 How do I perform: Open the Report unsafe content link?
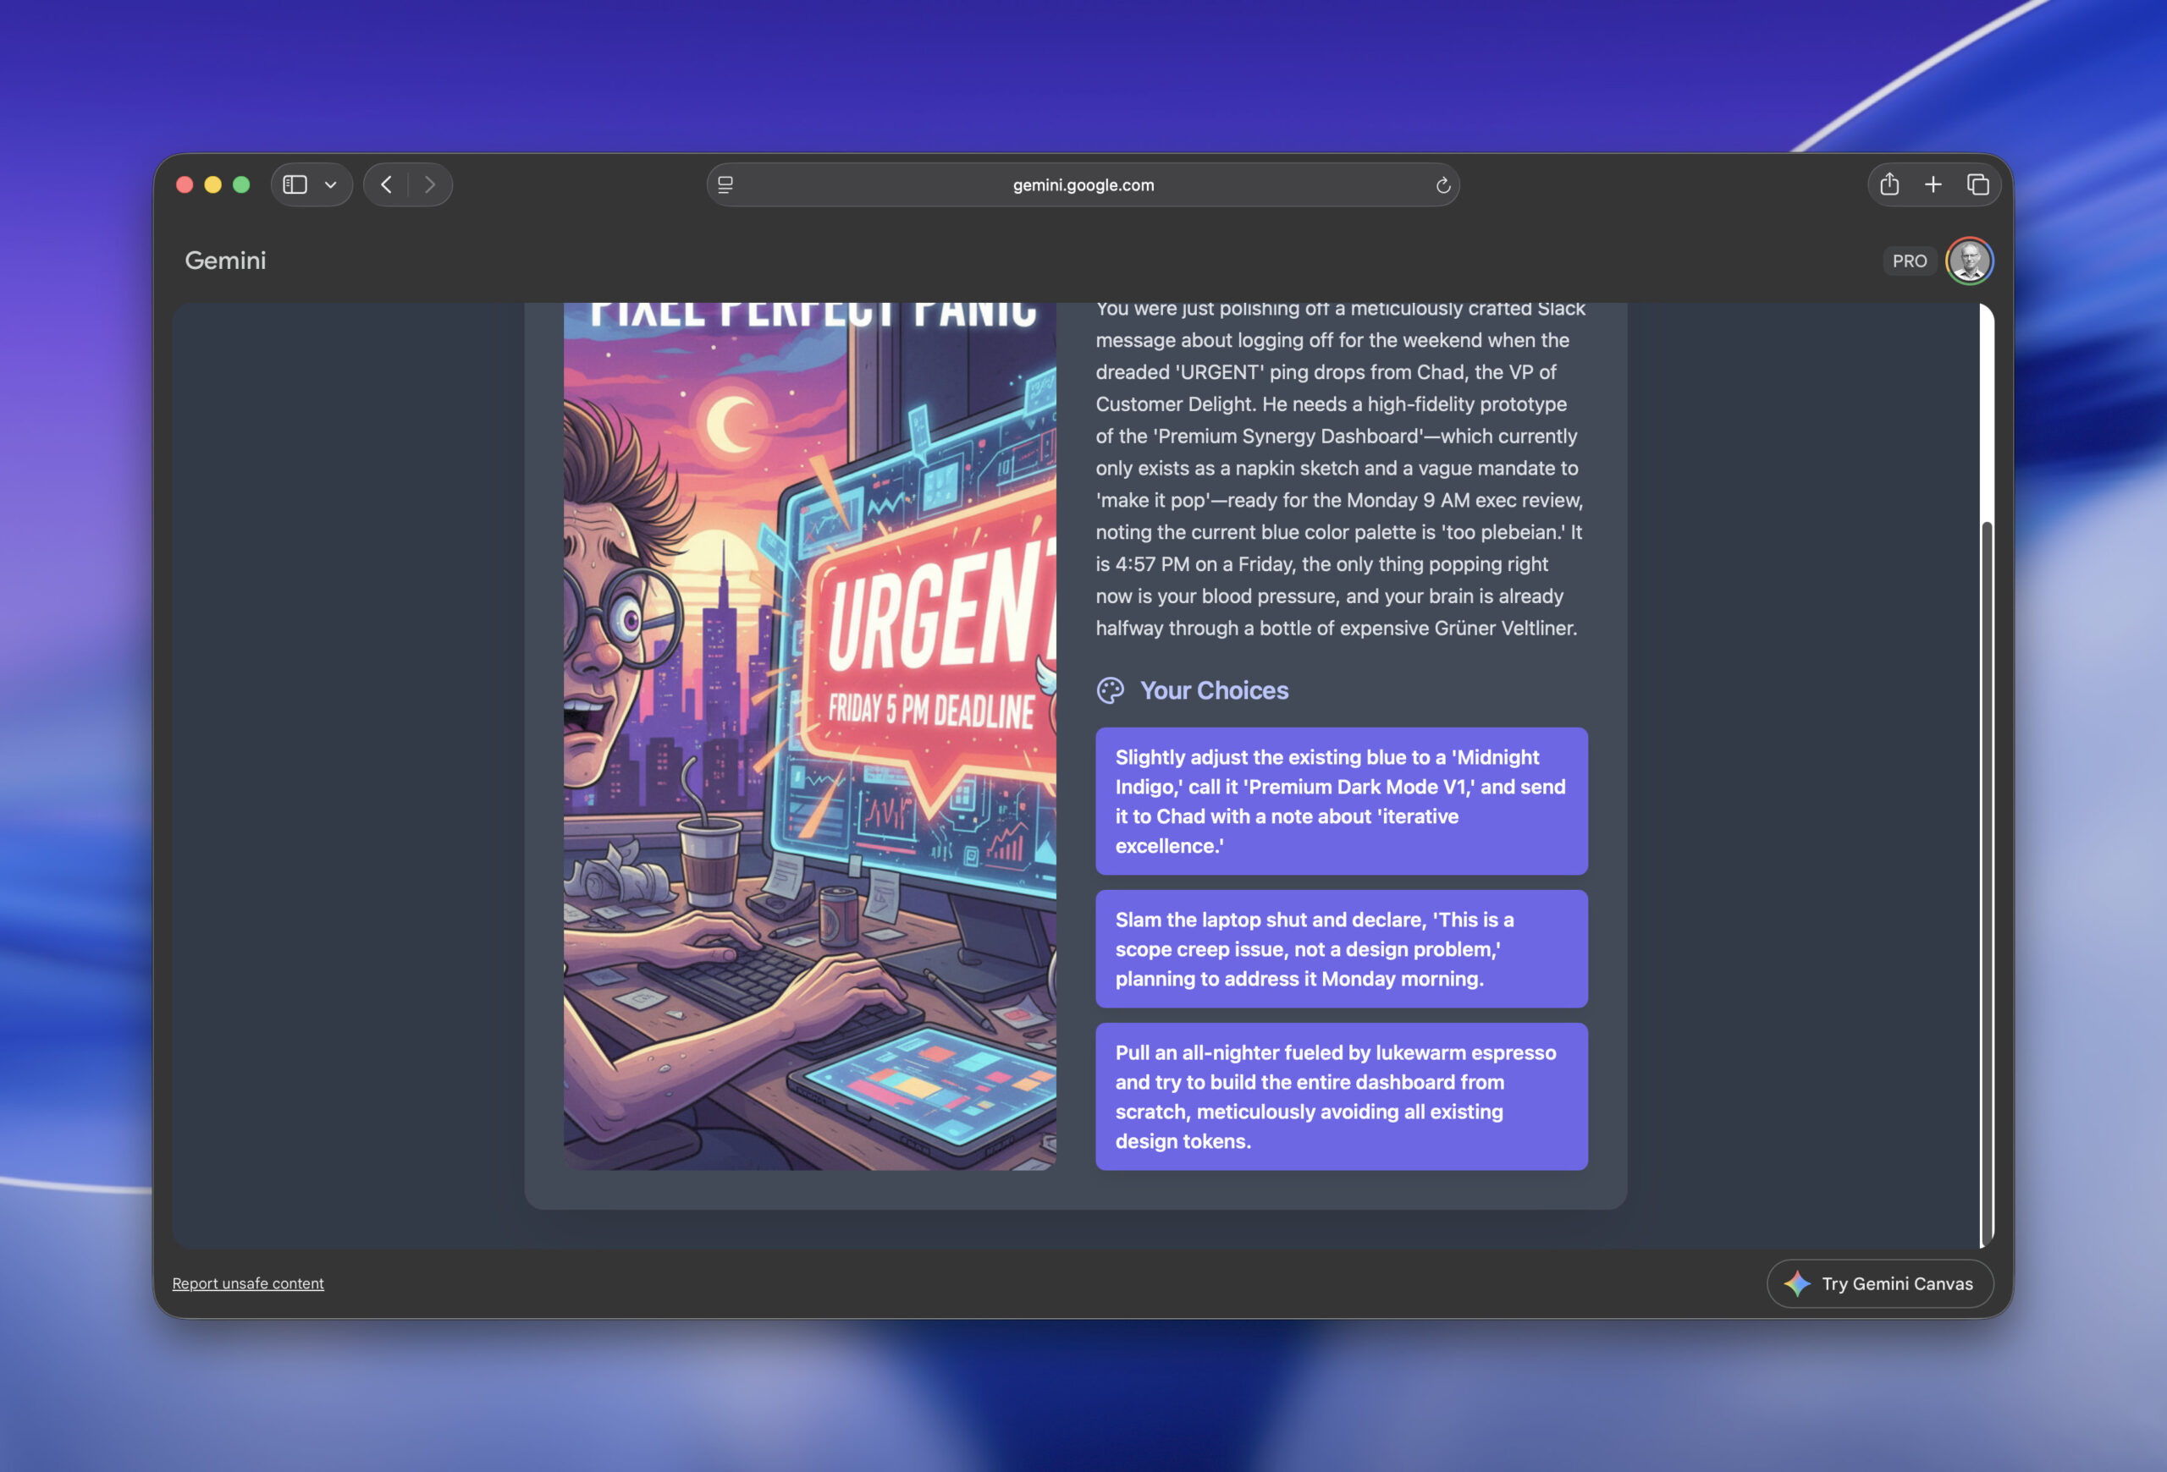click(x=248, y=1283)
